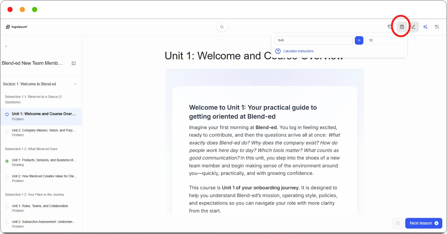Collapse Section 1: Welcome to Blend-ed
The image size is (447, 234).
(75, 84)
